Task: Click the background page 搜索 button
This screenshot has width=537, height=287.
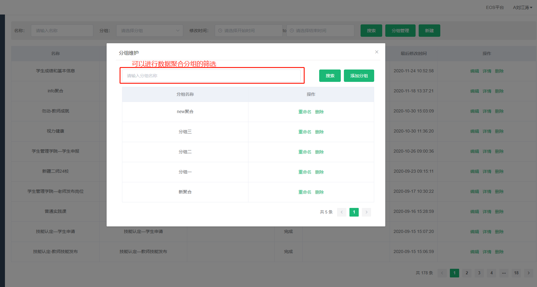Action: tap(371, 31)
